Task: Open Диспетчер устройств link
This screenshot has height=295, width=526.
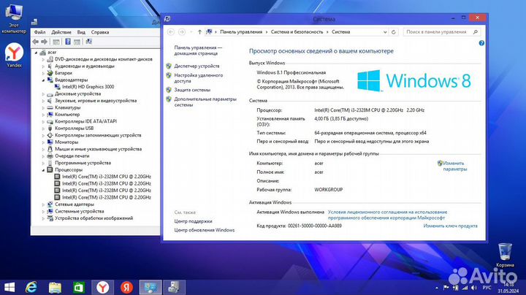Action: (x=197, y=66)
